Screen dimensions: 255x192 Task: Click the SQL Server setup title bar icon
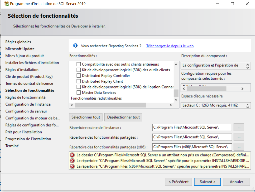6,4
